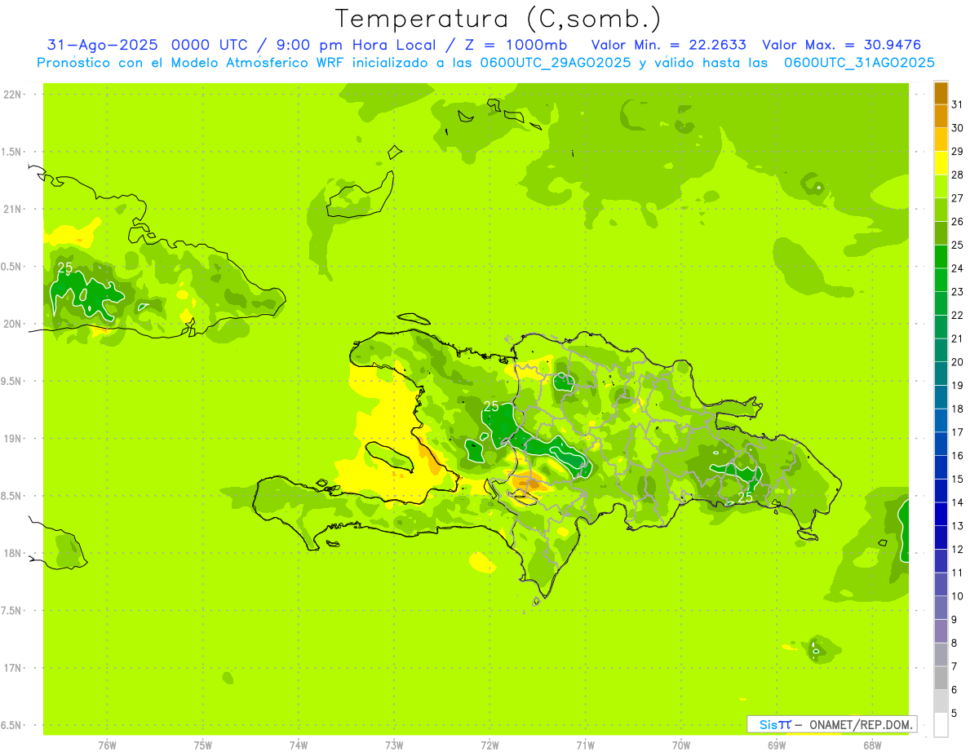Click the '0600UTC_31AGO2025' valid-until time
This screenshot has height=756, width=979.
coord(859,63)
